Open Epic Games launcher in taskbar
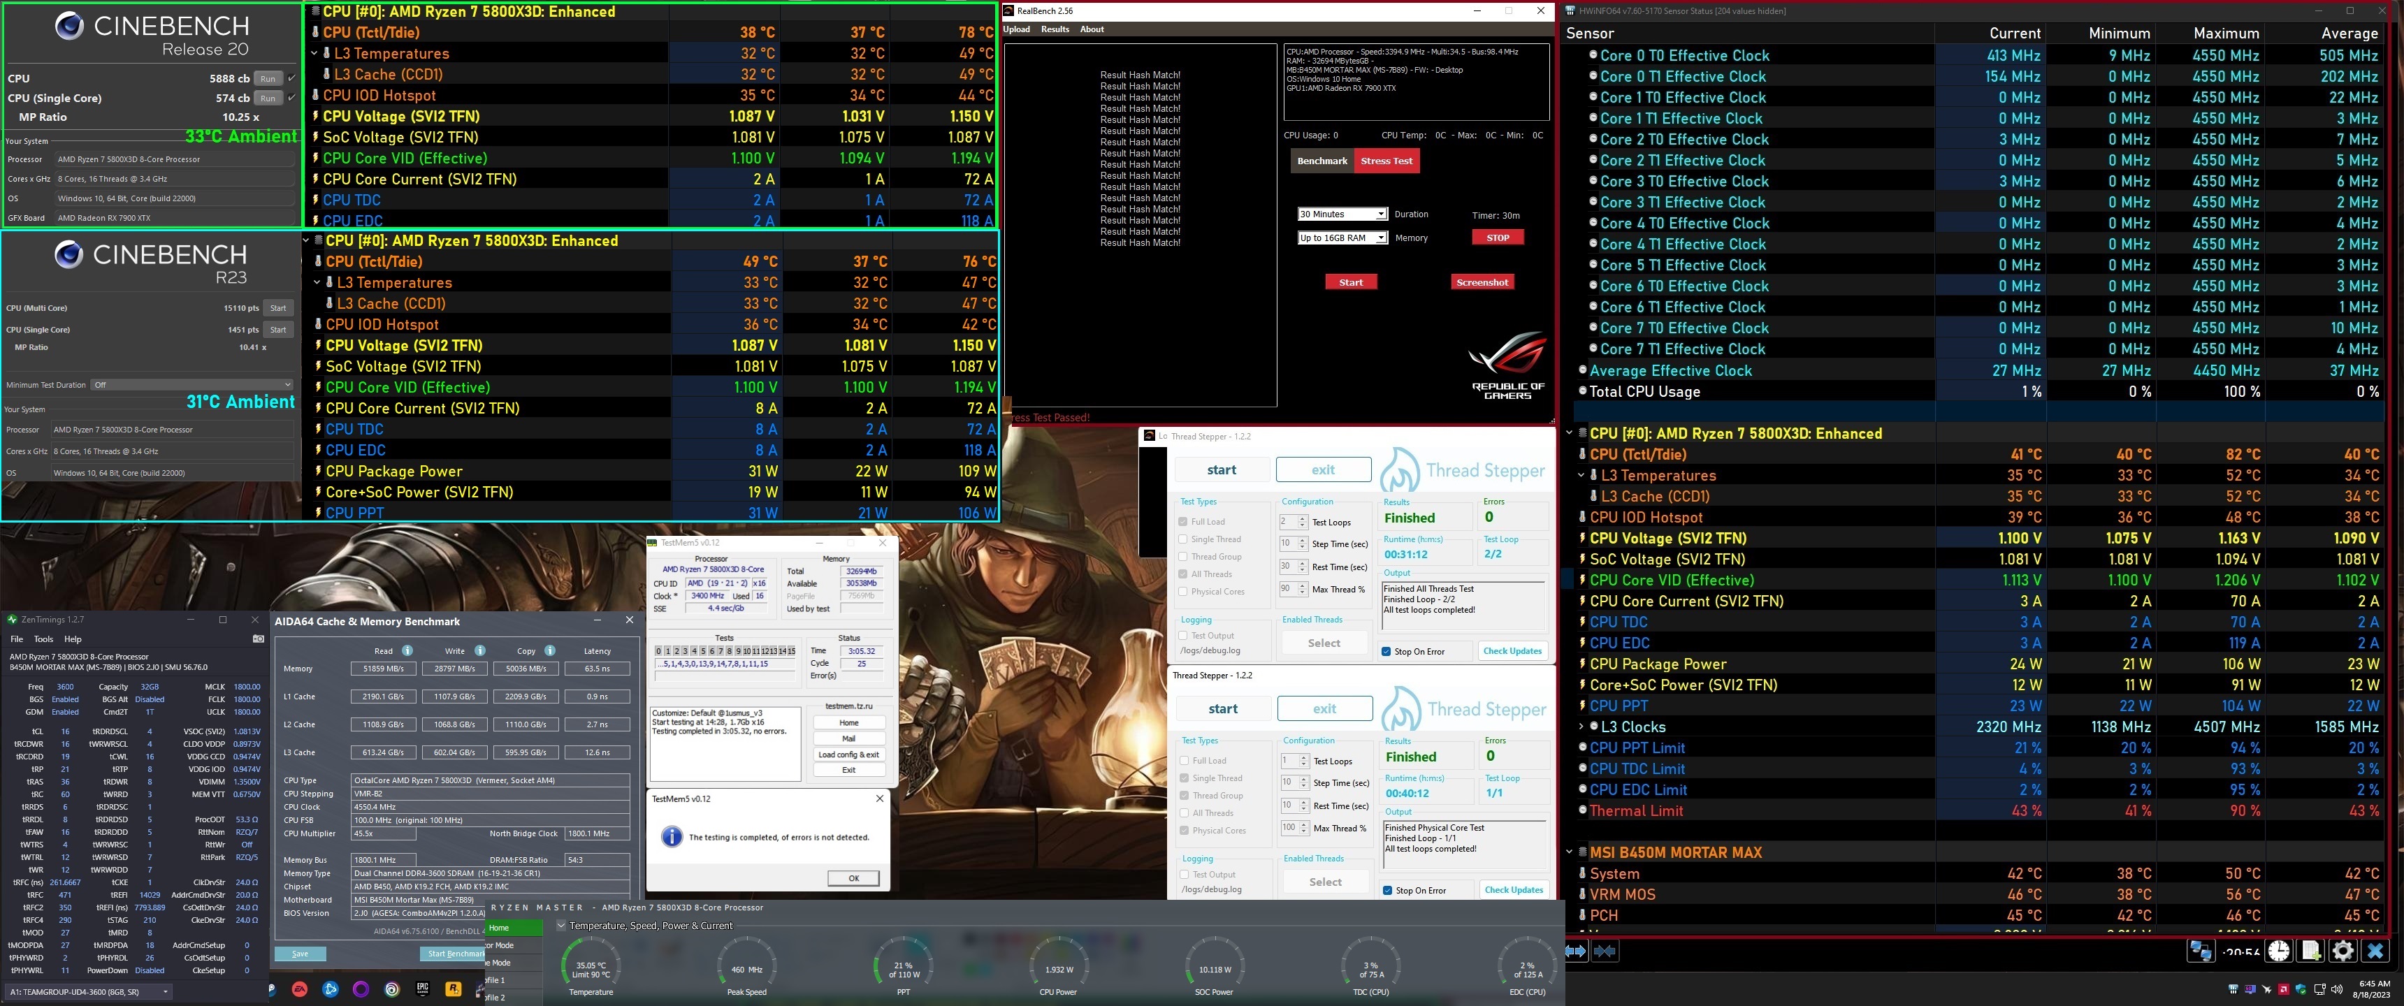2404x1006 pixels. pyautogui.click(x=423, y=989)
